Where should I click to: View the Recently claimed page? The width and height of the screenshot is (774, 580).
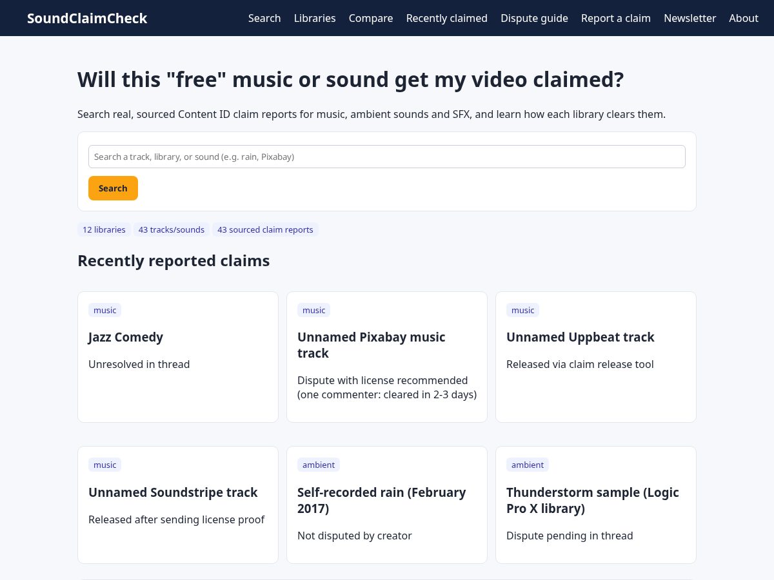pos(447,18)
